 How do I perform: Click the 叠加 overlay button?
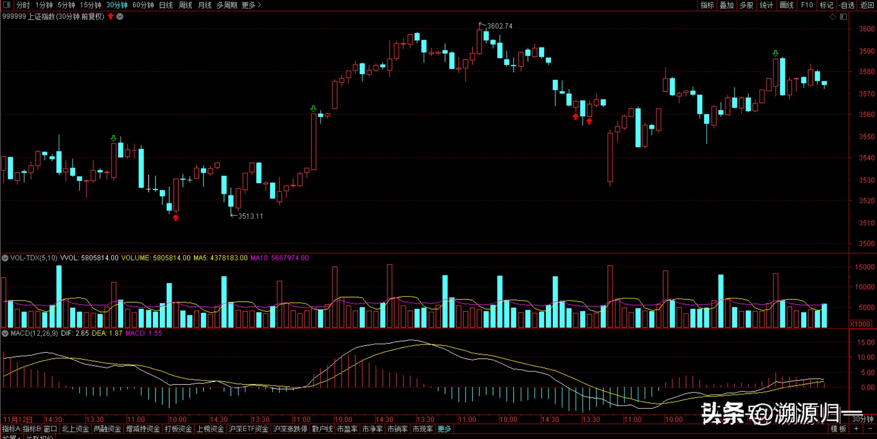coord(727,5)
